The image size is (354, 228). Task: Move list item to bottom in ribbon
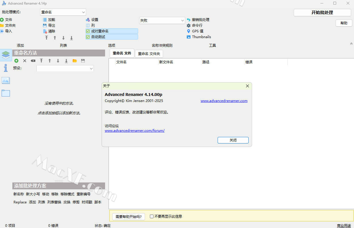tap(71, 38)
